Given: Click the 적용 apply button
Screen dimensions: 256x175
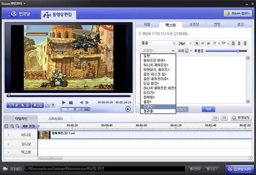Looking at the screenshot, I should (x=208, y=109).
